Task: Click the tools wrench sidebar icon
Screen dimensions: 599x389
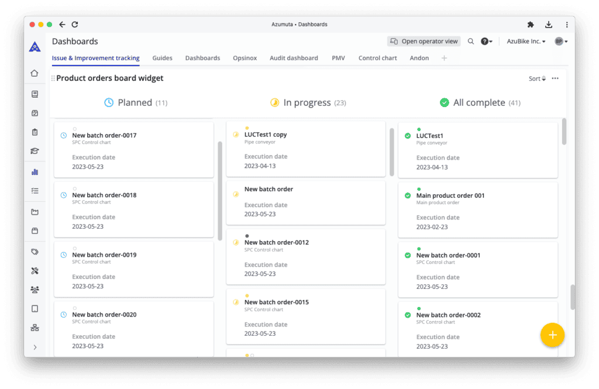Action: pyautogui.click(x=35, y=271)
